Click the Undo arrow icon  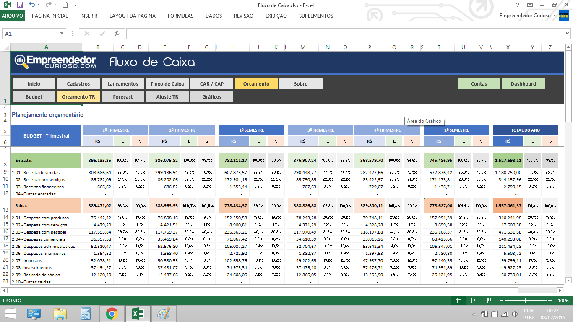32,5
